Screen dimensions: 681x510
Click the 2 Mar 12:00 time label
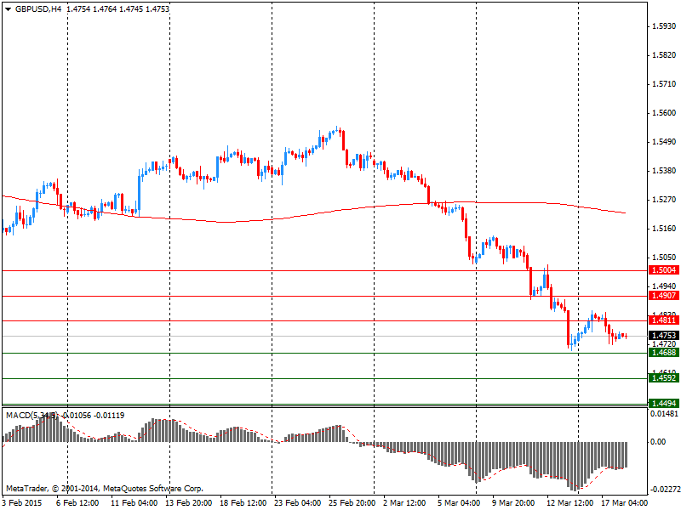[404, 502]
